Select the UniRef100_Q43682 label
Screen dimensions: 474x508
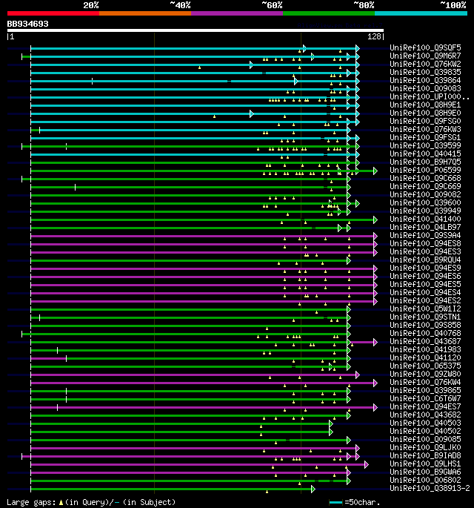[425, 415]
